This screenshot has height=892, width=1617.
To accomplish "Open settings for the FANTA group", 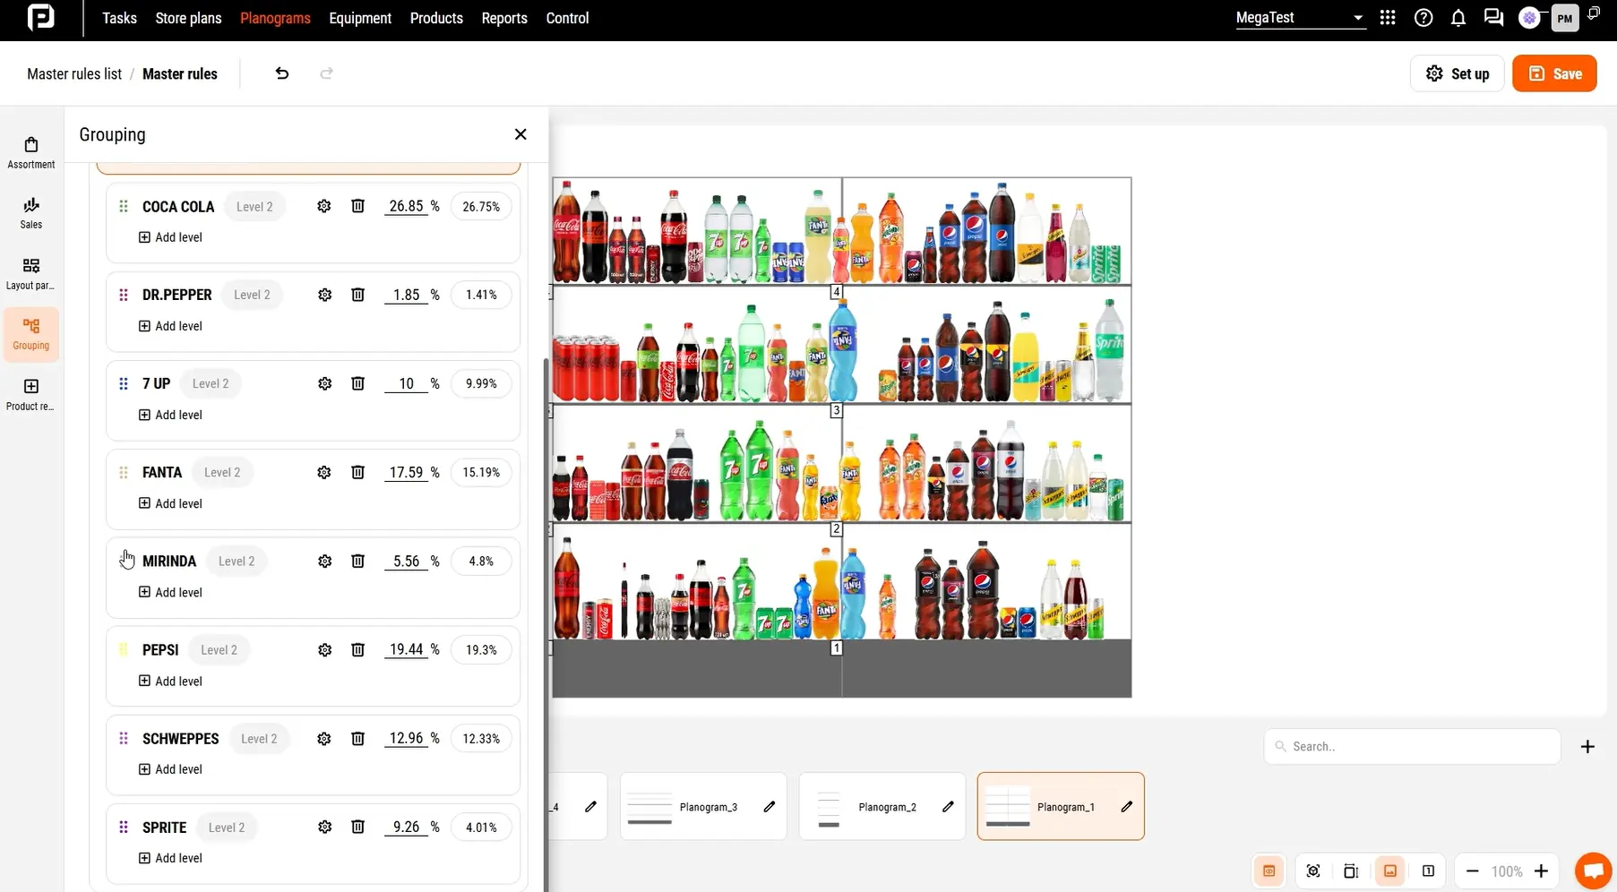I will coord(324,472).
